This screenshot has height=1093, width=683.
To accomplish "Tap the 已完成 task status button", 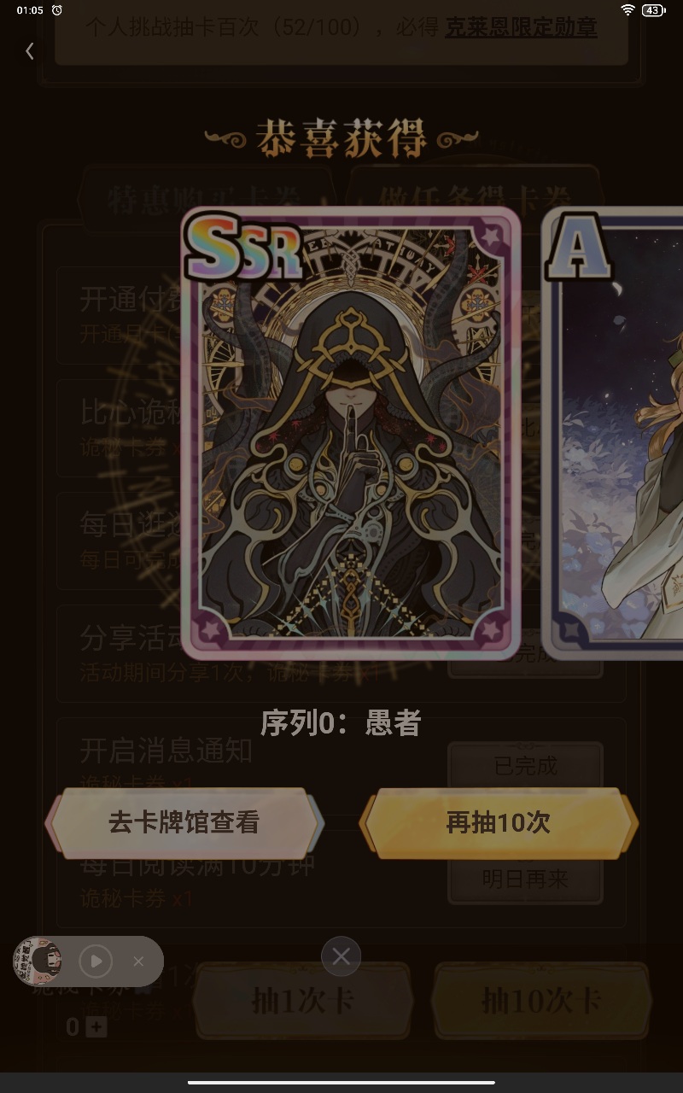I will 526,765.
